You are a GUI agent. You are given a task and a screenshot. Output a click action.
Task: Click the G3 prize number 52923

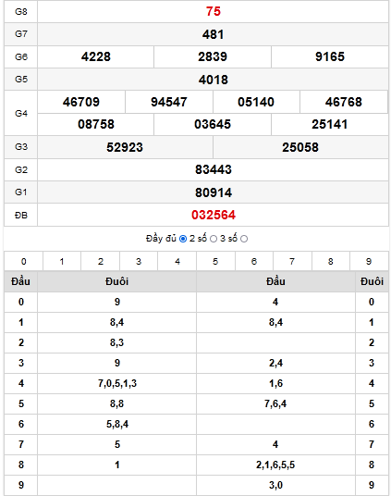(x=125, y=147)
